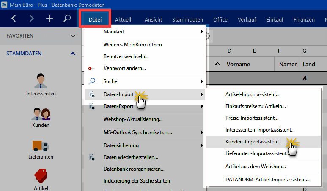Image resolution: width=327 pixels, height=191 pixels.
Task: Click the forward navigation arrow
Action: 31,19
